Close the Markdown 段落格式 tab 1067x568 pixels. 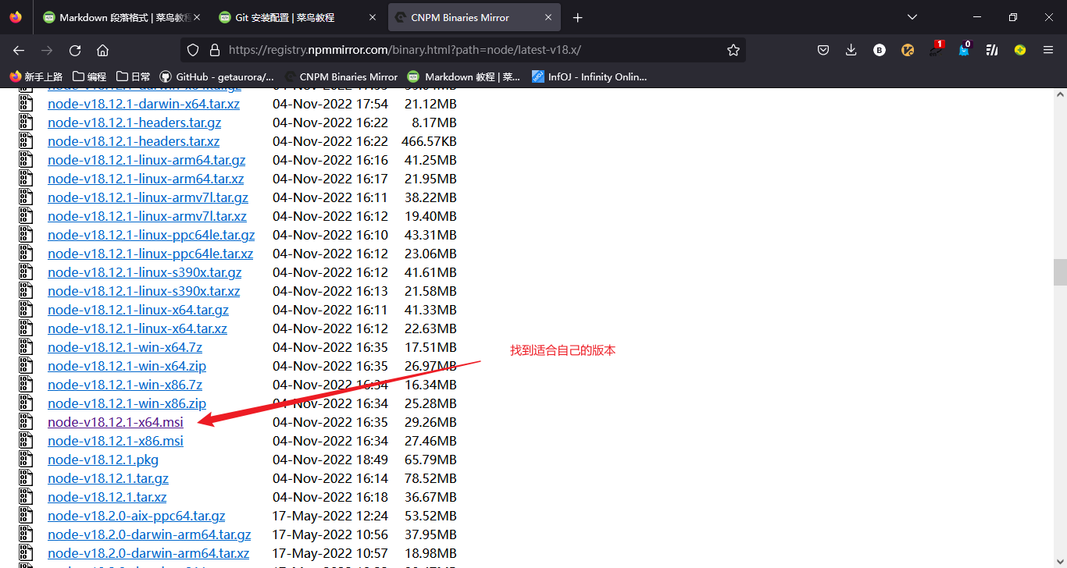tap(196, 17)
